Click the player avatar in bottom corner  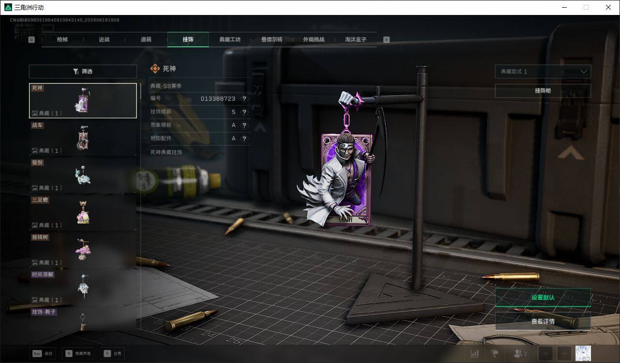583,353
